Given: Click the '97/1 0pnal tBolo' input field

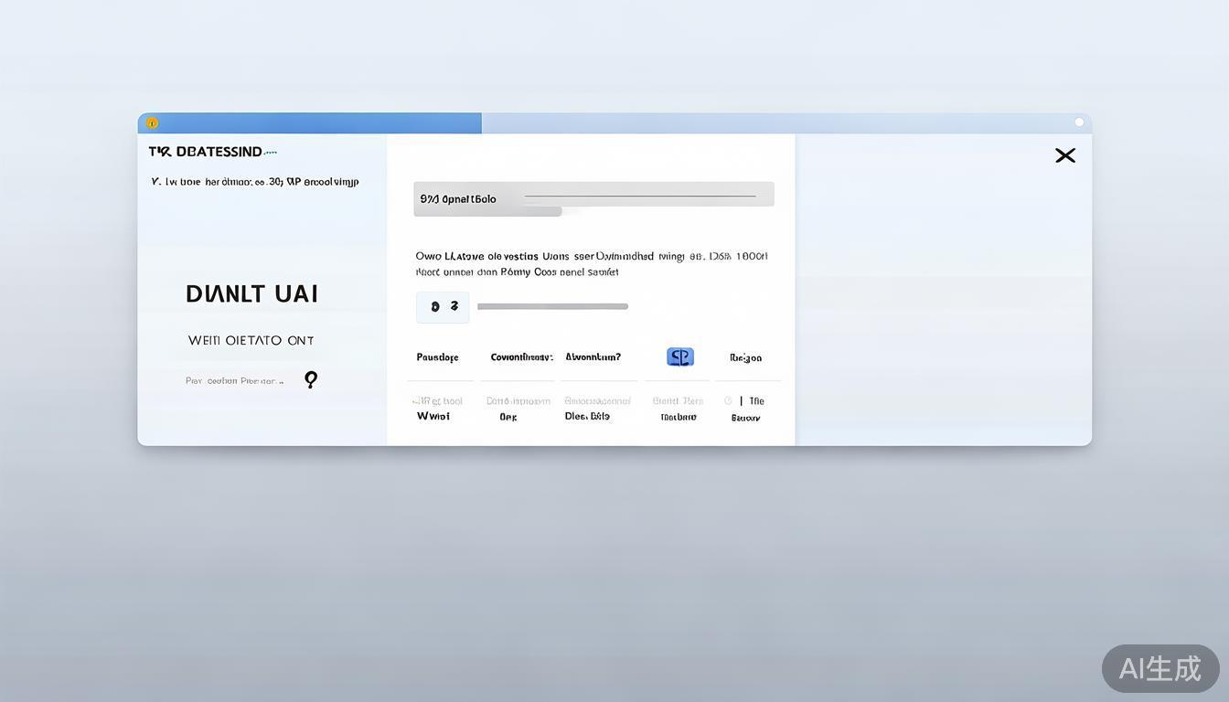Looking at the screenshot, I should point(593,197).
